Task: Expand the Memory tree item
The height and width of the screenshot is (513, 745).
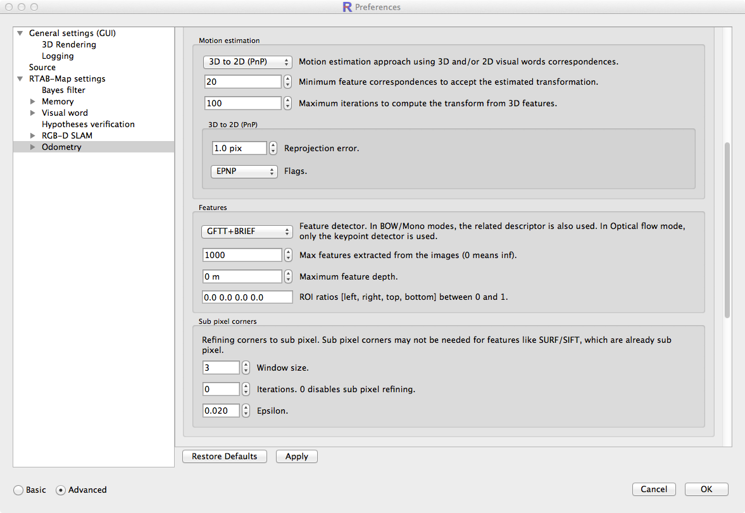Action: [33, 102]
